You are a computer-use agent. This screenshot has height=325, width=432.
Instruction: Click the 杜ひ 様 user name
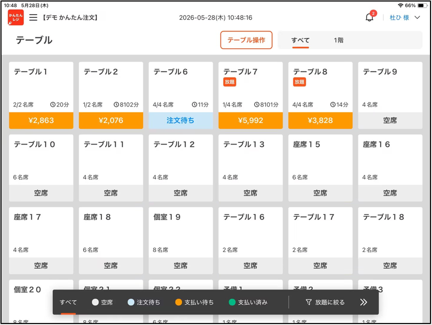(399, 18)
